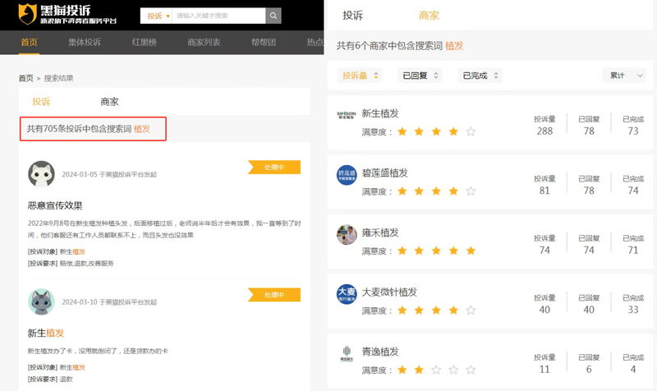This screenshot has height=391, width=657.
Task: Open the second complaint titled 新生植发
Action: (x=46, y=333)
